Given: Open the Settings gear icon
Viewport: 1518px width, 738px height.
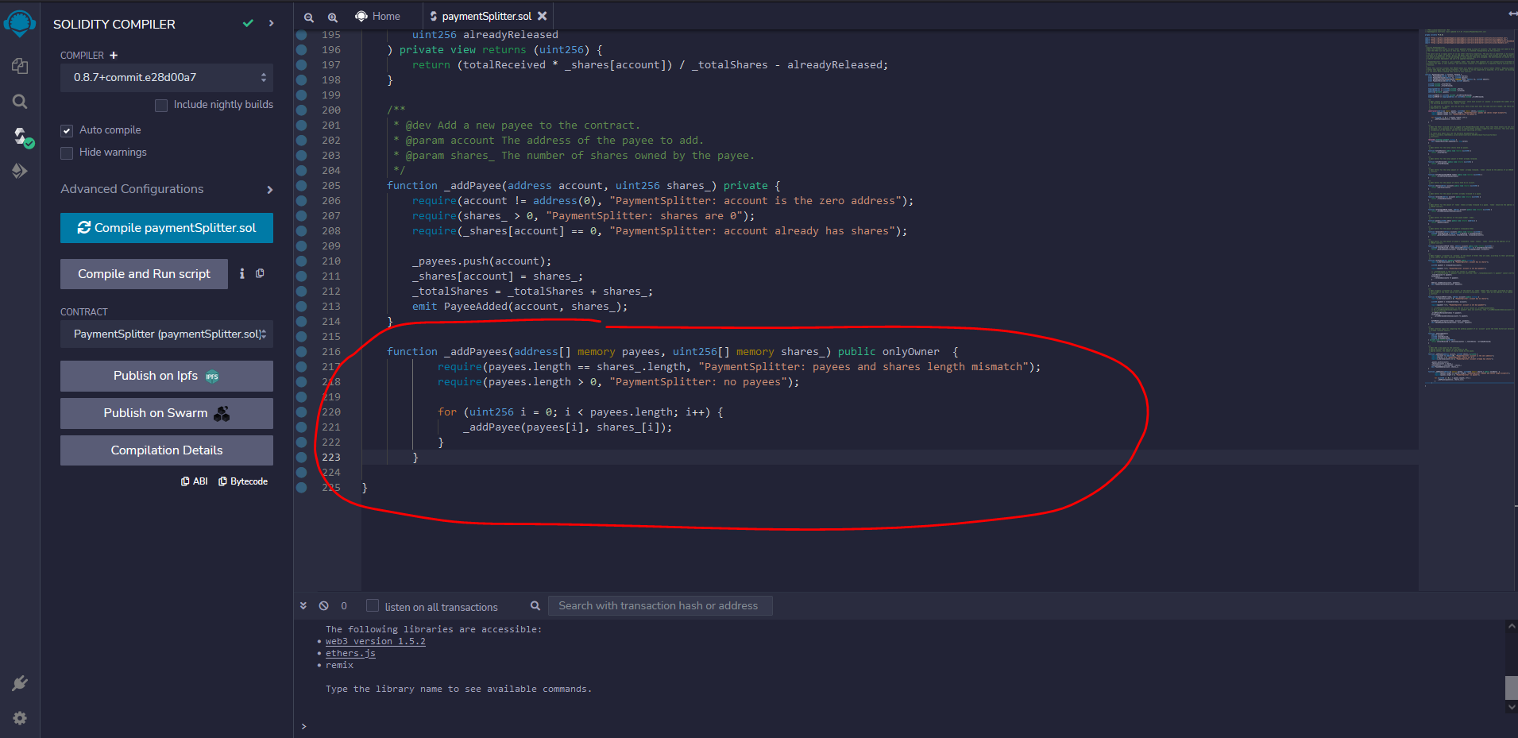Looking at the screenshot, I should [20, 718].
